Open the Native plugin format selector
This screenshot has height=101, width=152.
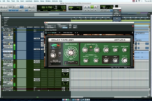pos(75,28)
